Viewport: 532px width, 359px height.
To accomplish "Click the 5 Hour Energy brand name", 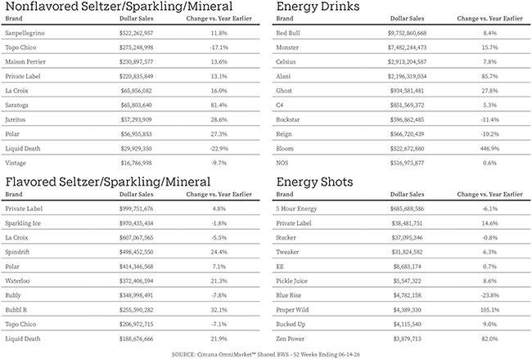I will pyautogui.click(x=296, y=209).
